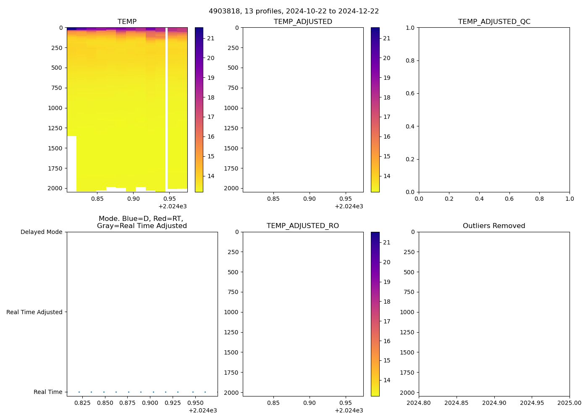Click the empty TEMP_ADJUSTED_QC plot area
This screenshot has height=420, width=588.
[x=494, y=110]
